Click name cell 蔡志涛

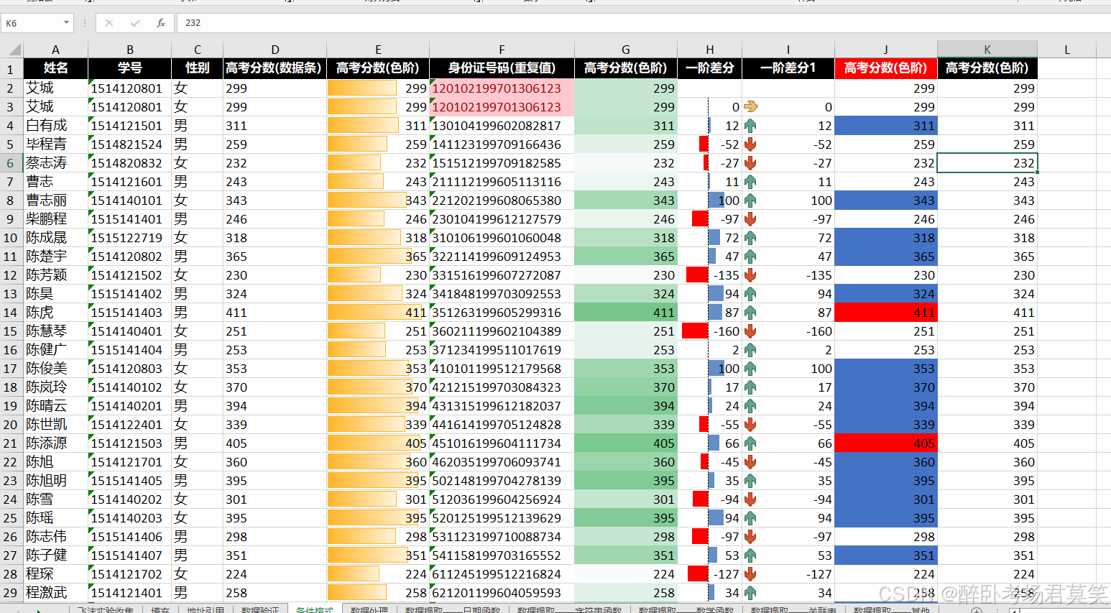click(x=55, y=162)
